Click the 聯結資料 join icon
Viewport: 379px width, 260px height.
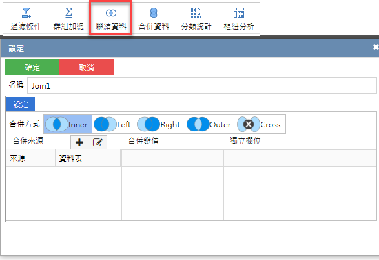point(111,13)
